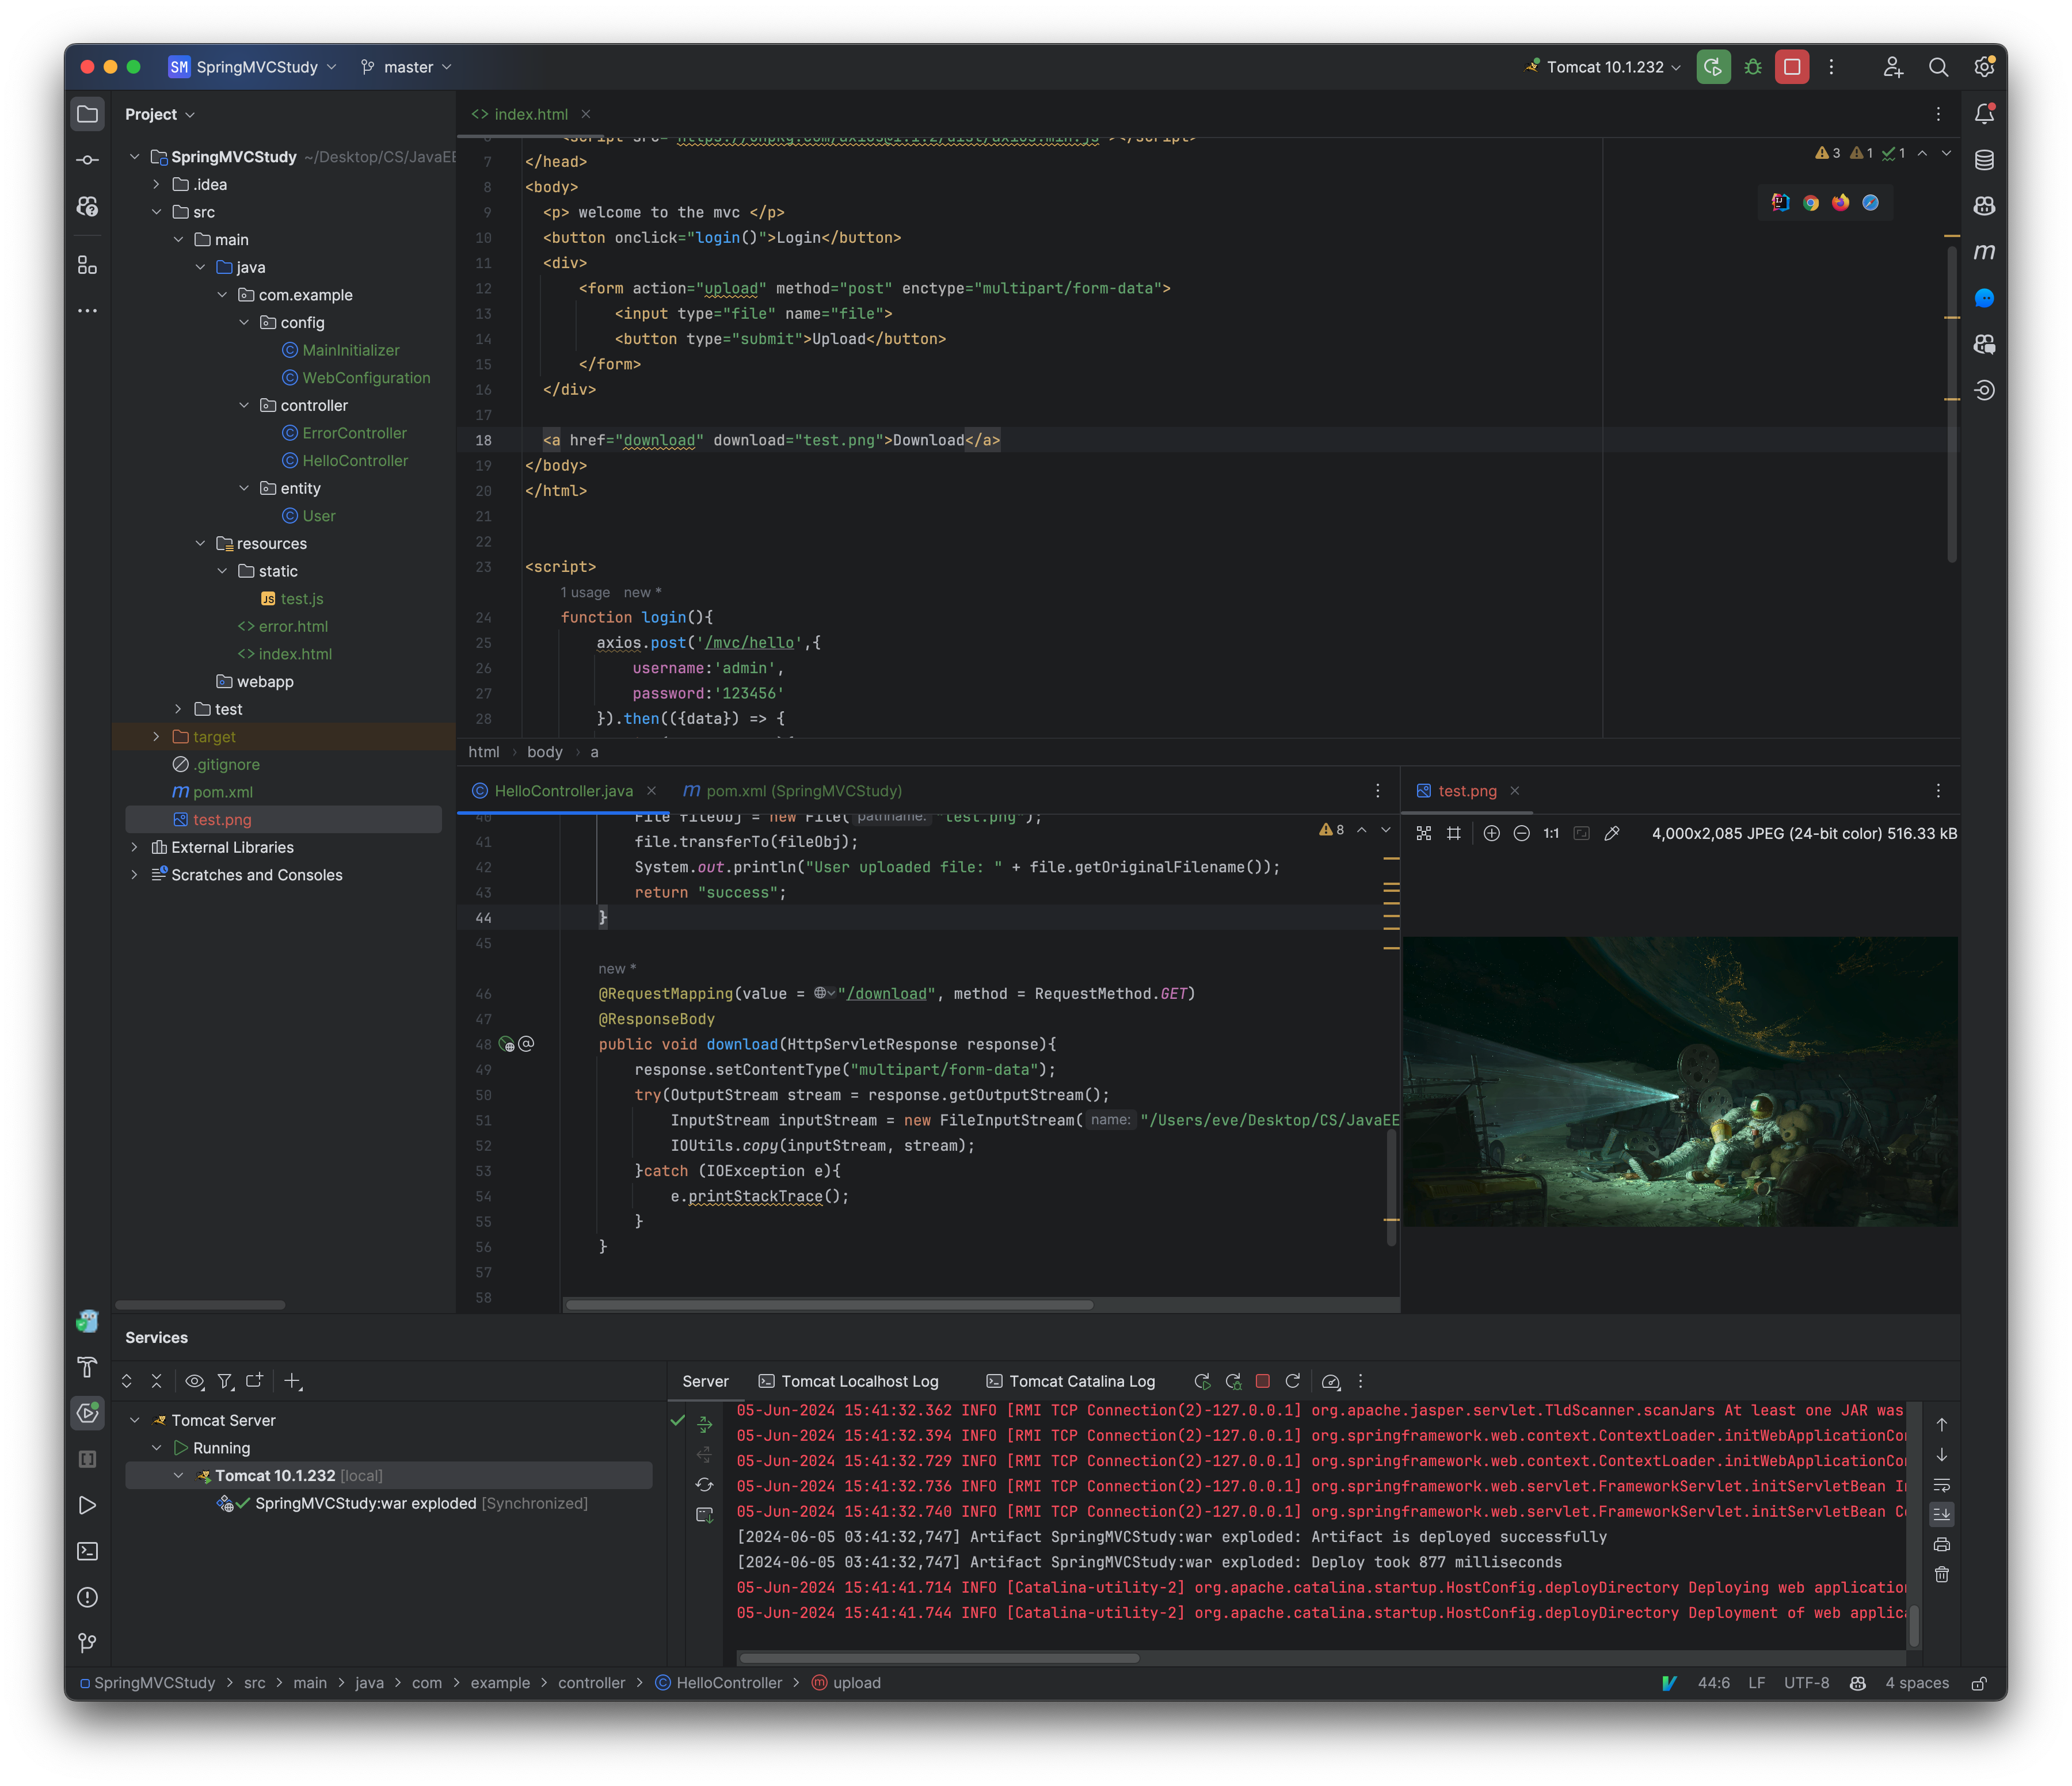
Task: Select the Services tool window icon
Action: [88, 1414]
